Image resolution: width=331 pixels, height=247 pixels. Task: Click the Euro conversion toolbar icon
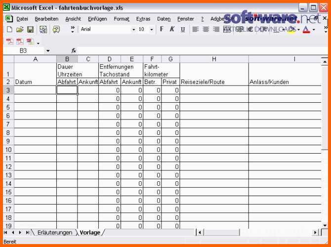(43, 29)
